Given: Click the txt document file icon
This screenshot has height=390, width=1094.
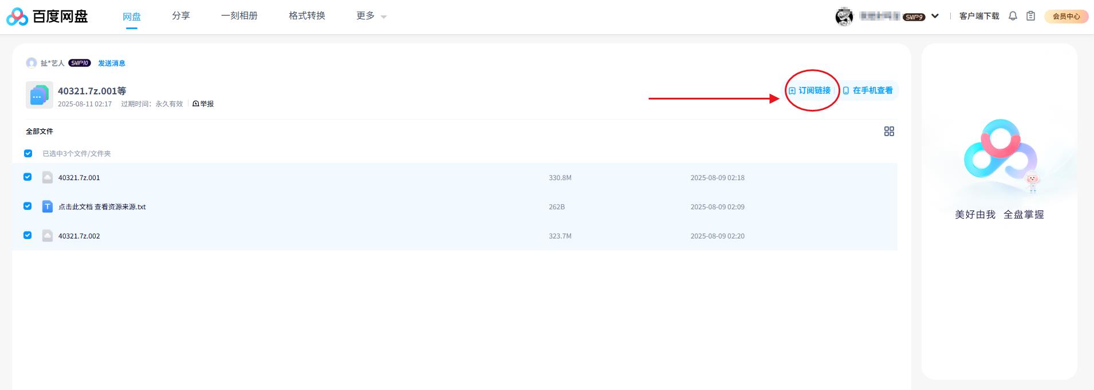Looking at the screenshot, I should [48, 207].
